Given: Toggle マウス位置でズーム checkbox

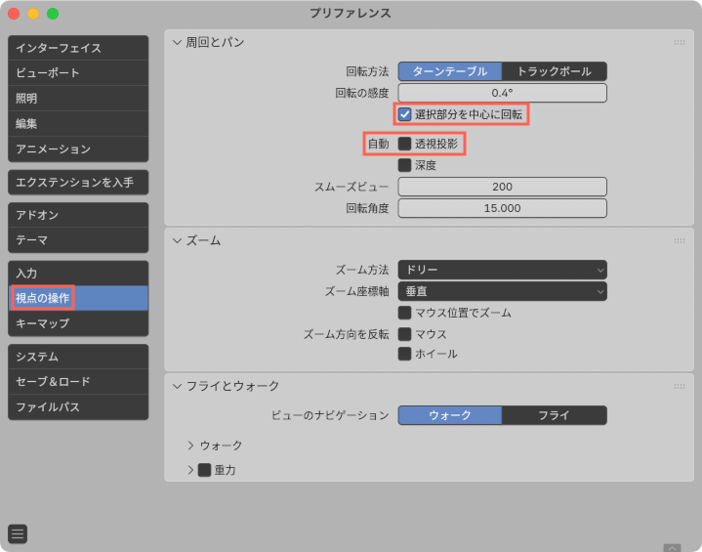Looking at the screenshot, I should point(405,313).
